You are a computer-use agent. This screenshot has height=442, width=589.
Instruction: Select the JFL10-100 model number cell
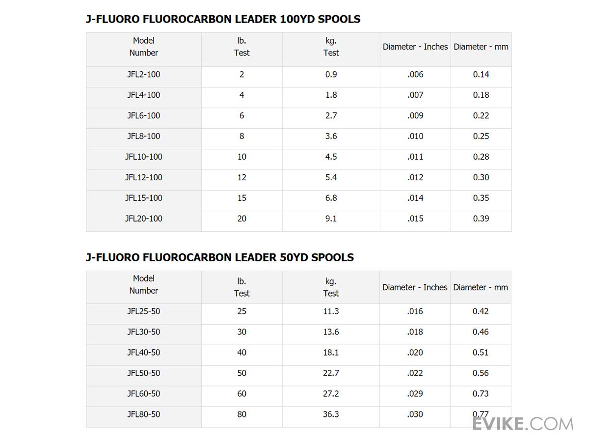point(144,157)
